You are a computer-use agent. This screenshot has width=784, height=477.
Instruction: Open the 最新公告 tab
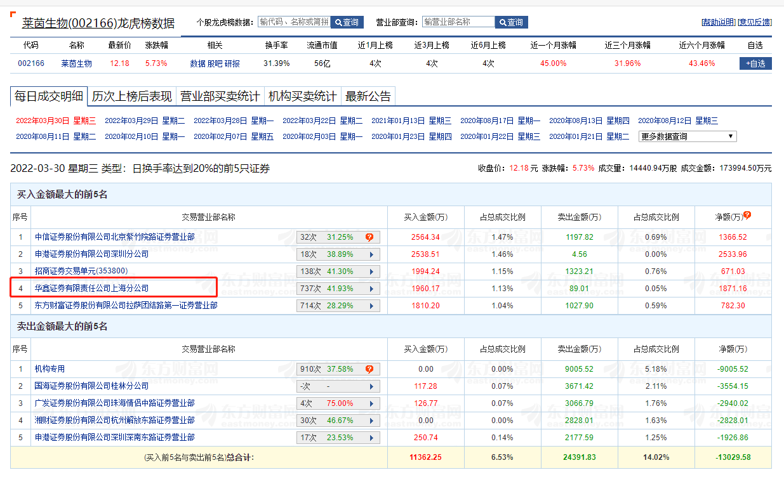[368, 96]
